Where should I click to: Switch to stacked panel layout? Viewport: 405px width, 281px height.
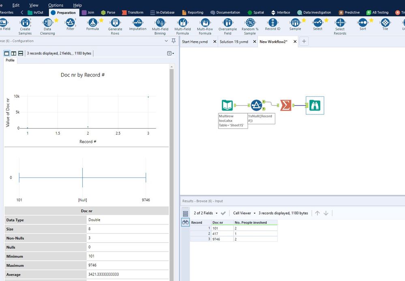[x=21, y=53]
